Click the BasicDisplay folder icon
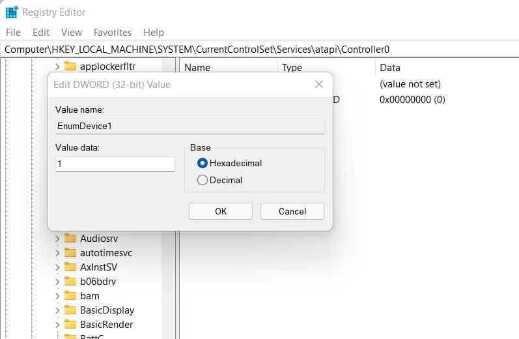Screen dimensions: 519x339 coord(70,310)
